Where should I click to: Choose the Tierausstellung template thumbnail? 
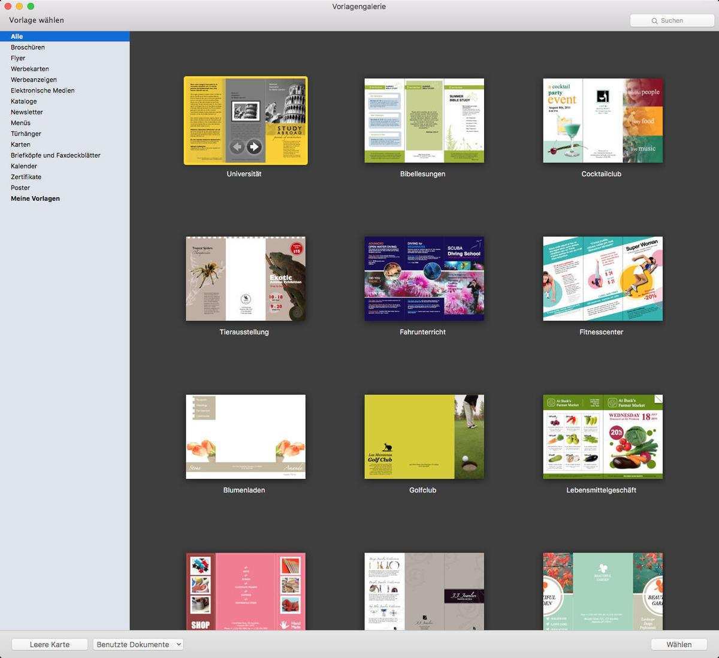tap(246, 279)
